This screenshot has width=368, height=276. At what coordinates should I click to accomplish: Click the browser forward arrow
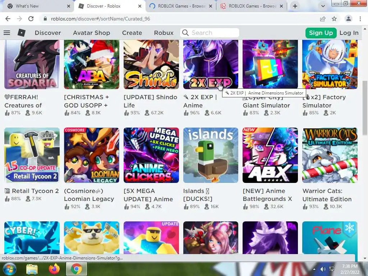click(19, 19)
